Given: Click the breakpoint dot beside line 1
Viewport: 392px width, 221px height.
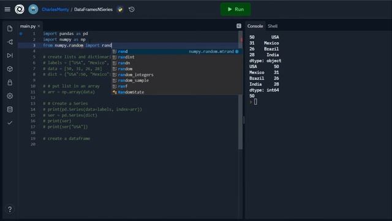Looking at the screenshot, I should pyautogui.click(x=21, y=34).
